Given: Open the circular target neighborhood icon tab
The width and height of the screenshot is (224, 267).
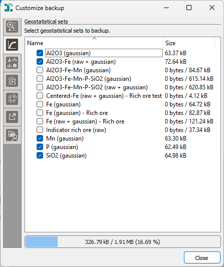Looking at the screenshot, I should (x=12, y=99).
